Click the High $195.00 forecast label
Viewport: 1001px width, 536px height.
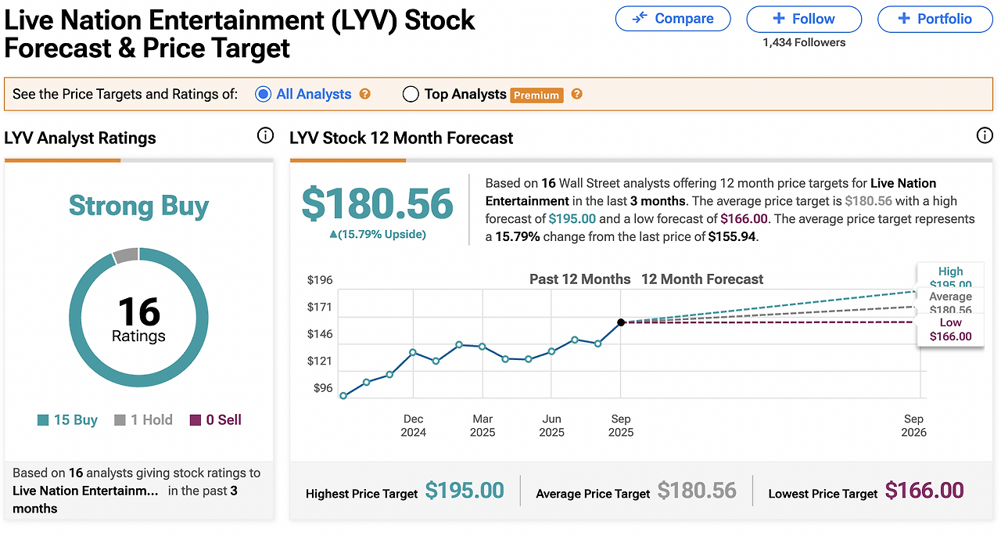click(x=950, y=275)
